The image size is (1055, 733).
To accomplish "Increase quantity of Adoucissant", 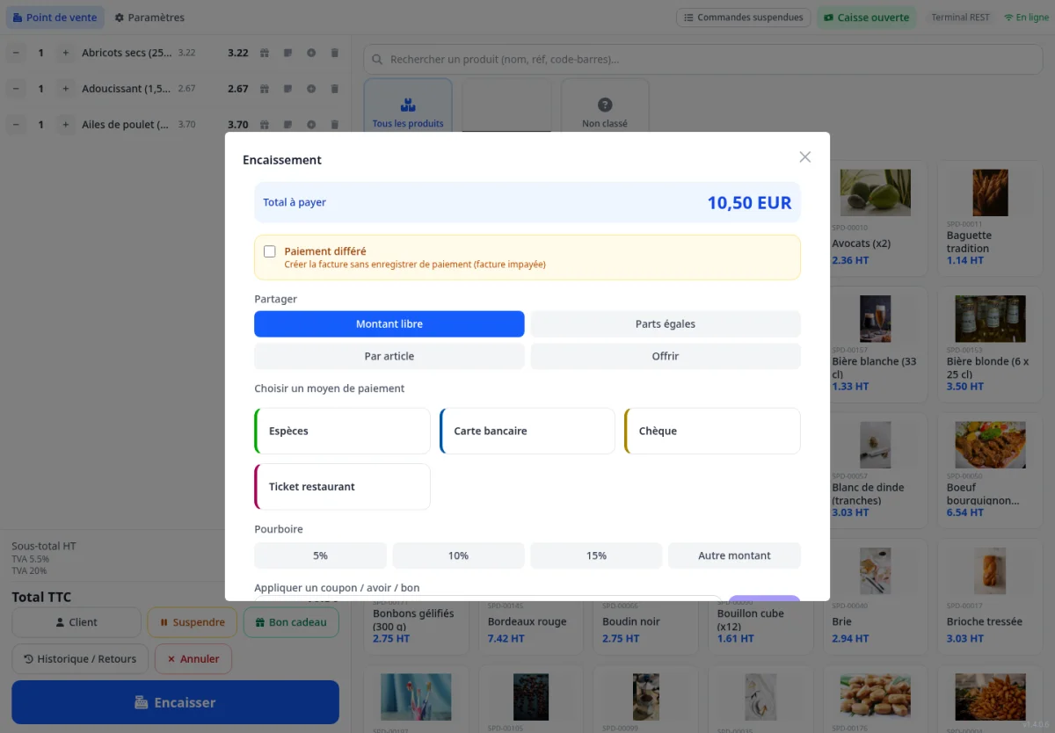I will (65, 89).
